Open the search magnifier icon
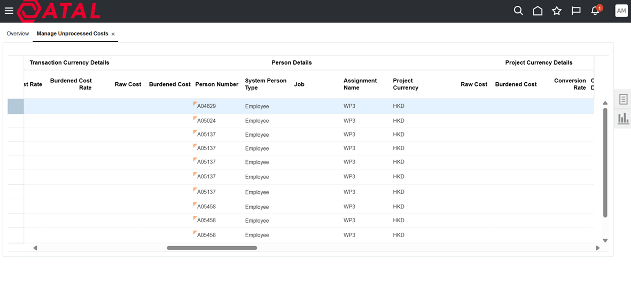 518,11
